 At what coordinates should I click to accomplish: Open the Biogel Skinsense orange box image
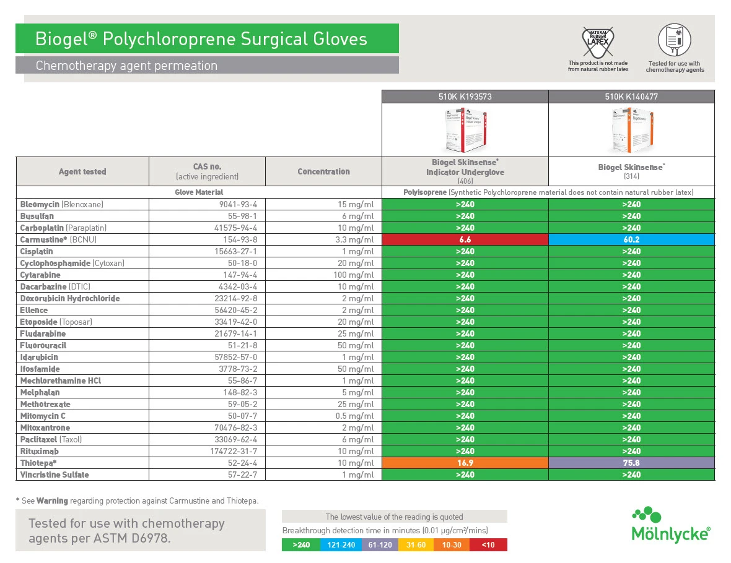click(x=632, y=130)
